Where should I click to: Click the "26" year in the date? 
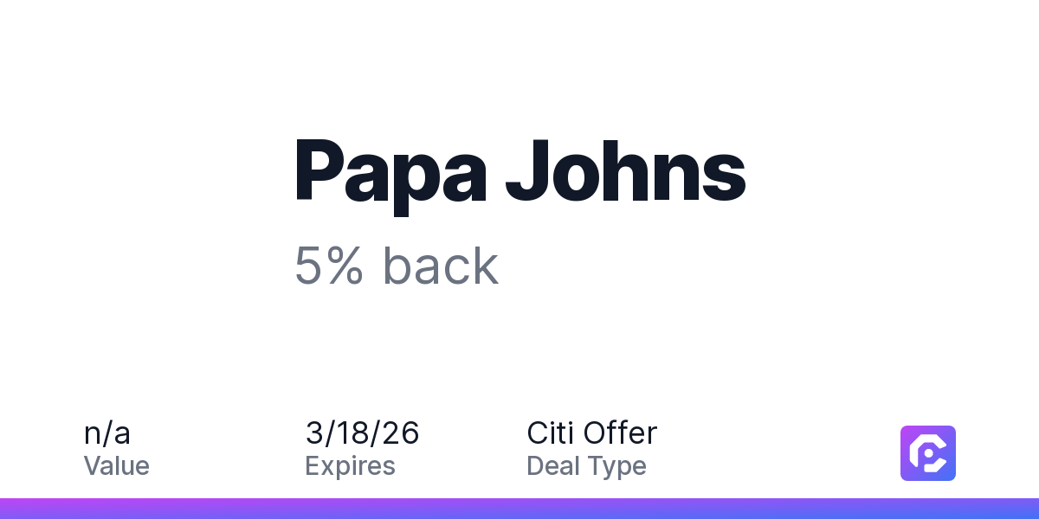[403, 432]
